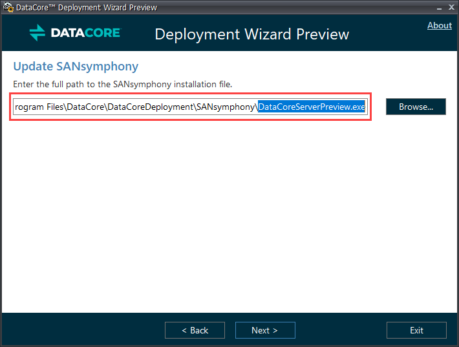Click the DataCore logo in header

pos(75,32)
